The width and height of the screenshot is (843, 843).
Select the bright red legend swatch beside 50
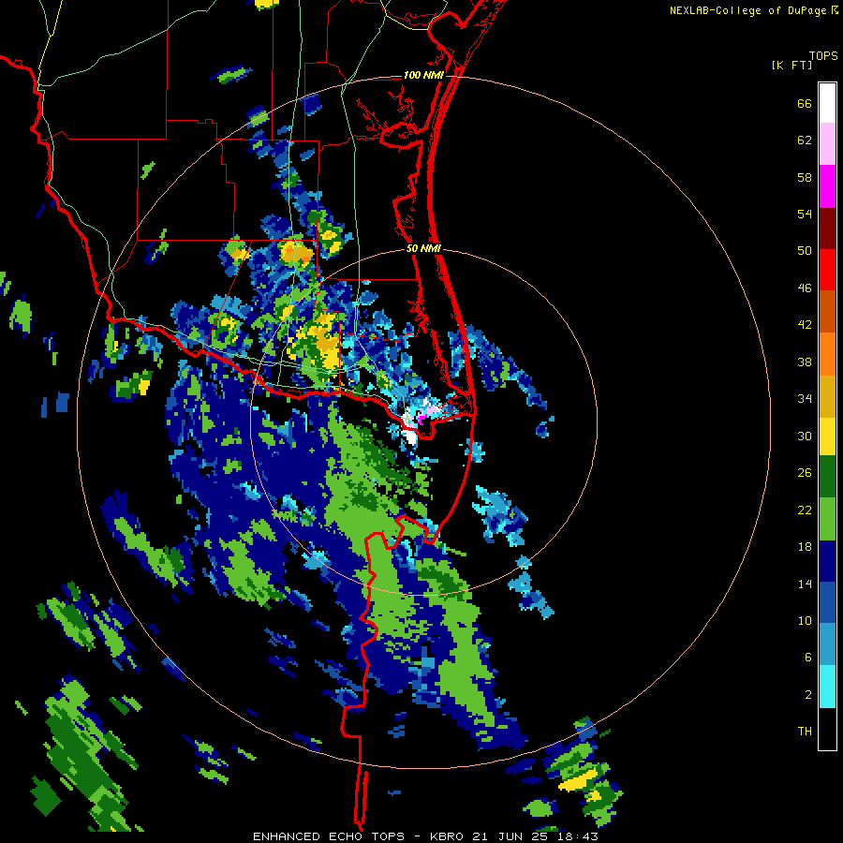coord(827,270)
